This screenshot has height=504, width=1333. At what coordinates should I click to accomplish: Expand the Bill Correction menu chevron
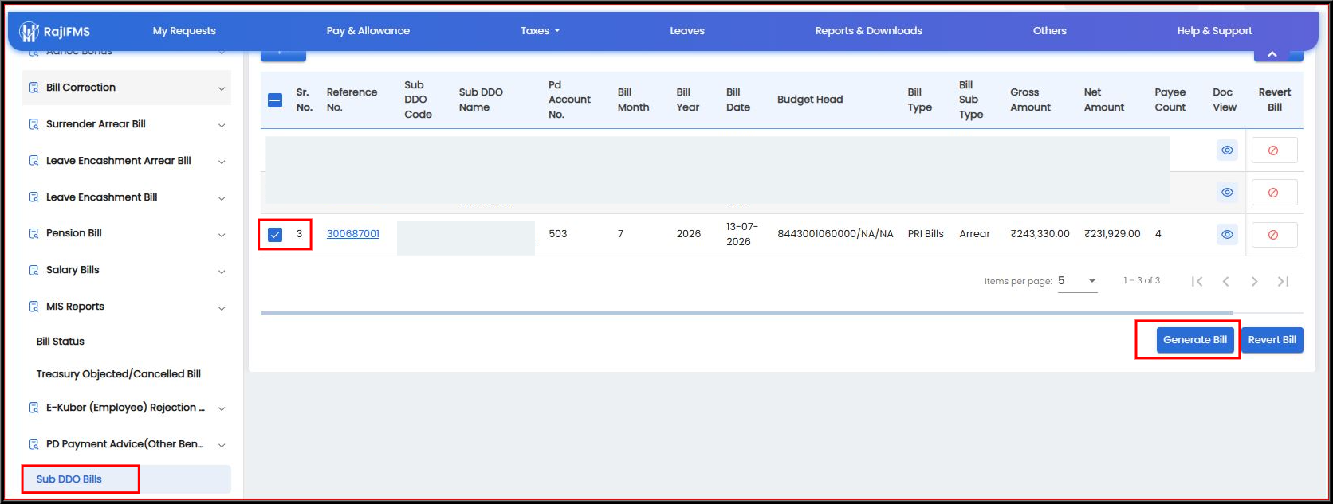point(222,88)
